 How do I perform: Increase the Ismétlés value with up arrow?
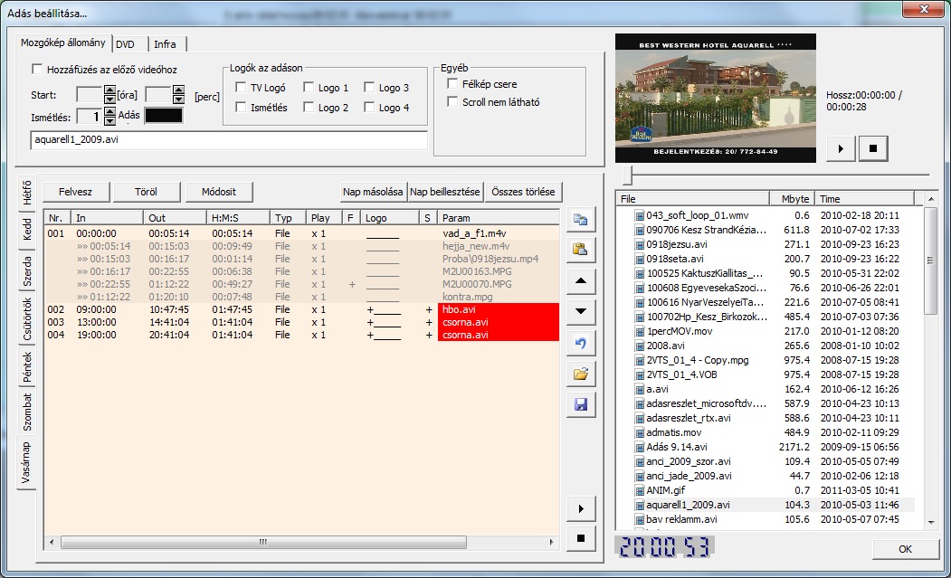click(x=109, y=111)
